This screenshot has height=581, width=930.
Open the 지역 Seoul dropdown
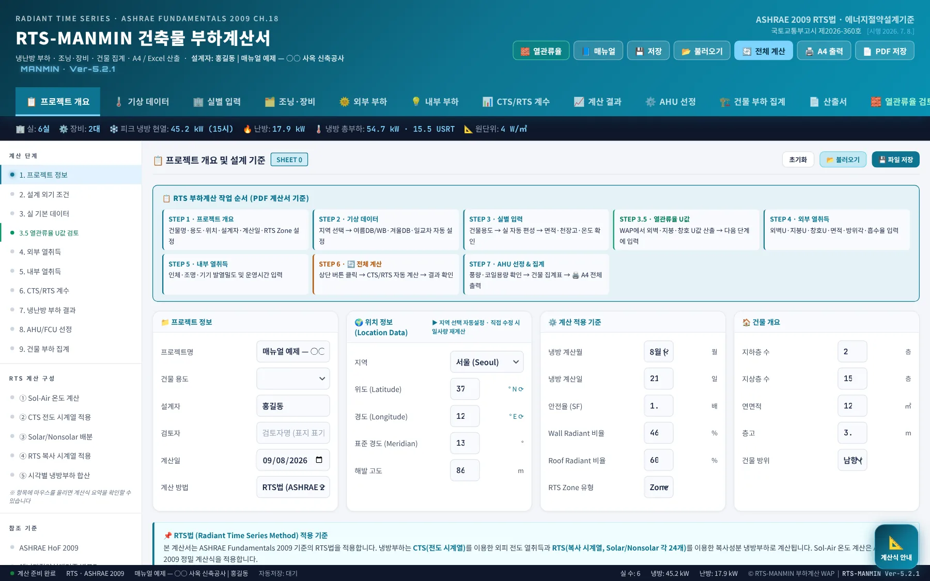click(487, 362)
